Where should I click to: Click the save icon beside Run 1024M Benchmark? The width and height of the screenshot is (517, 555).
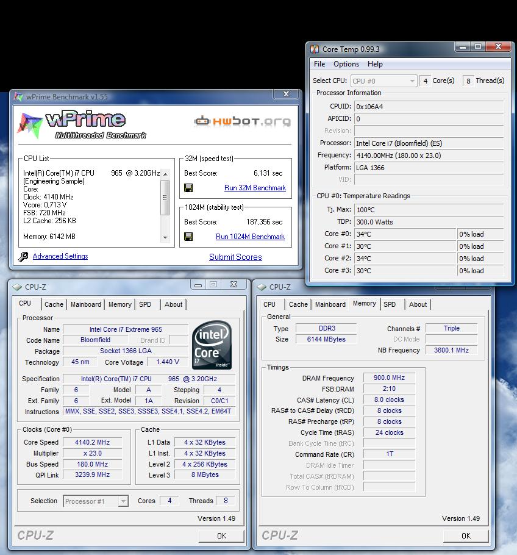[188, 237]
